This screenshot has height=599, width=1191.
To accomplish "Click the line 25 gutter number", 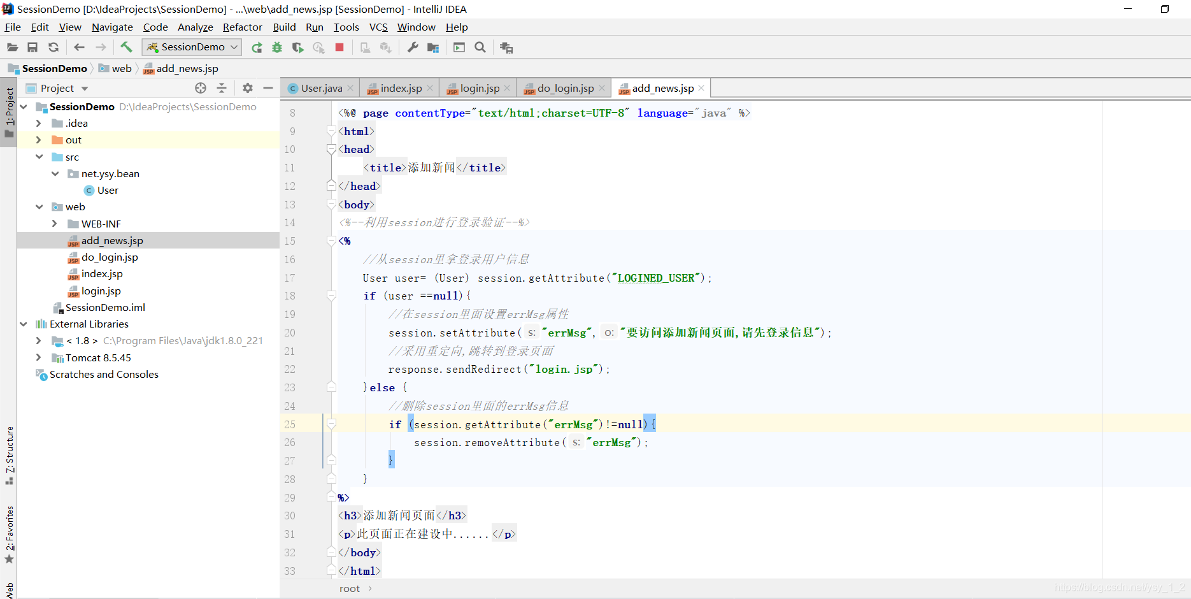I will coord(290,424).
